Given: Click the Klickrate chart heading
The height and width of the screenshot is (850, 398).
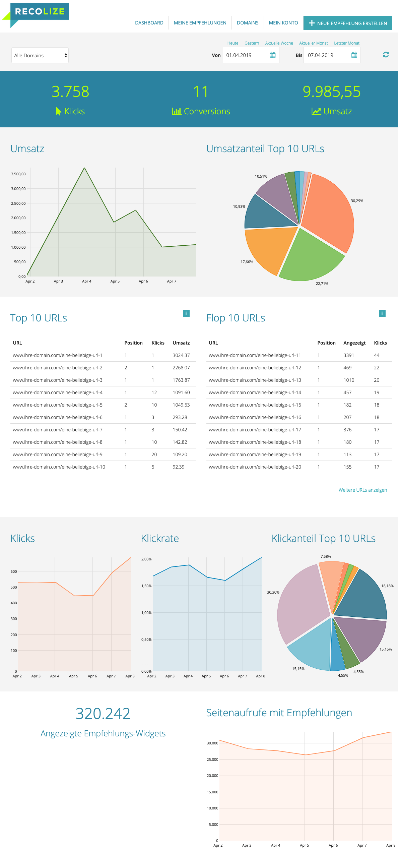Looking at the screenshot, I should point(160,538).
